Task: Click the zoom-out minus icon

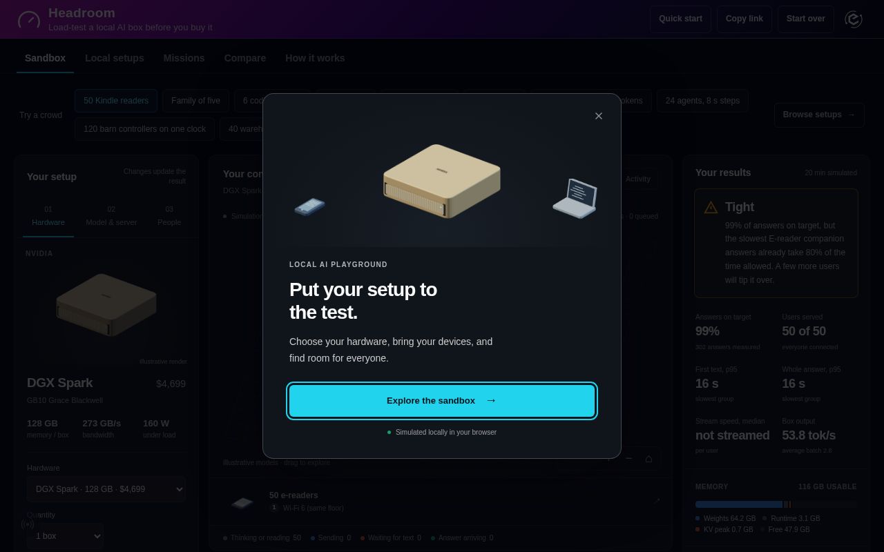Action: coord(628,458)
